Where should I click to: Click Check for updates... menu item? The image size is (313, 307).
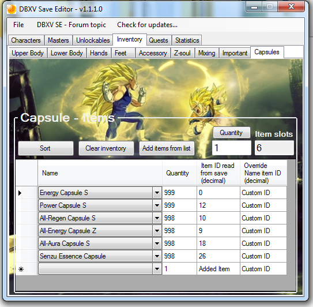[147, 25]
